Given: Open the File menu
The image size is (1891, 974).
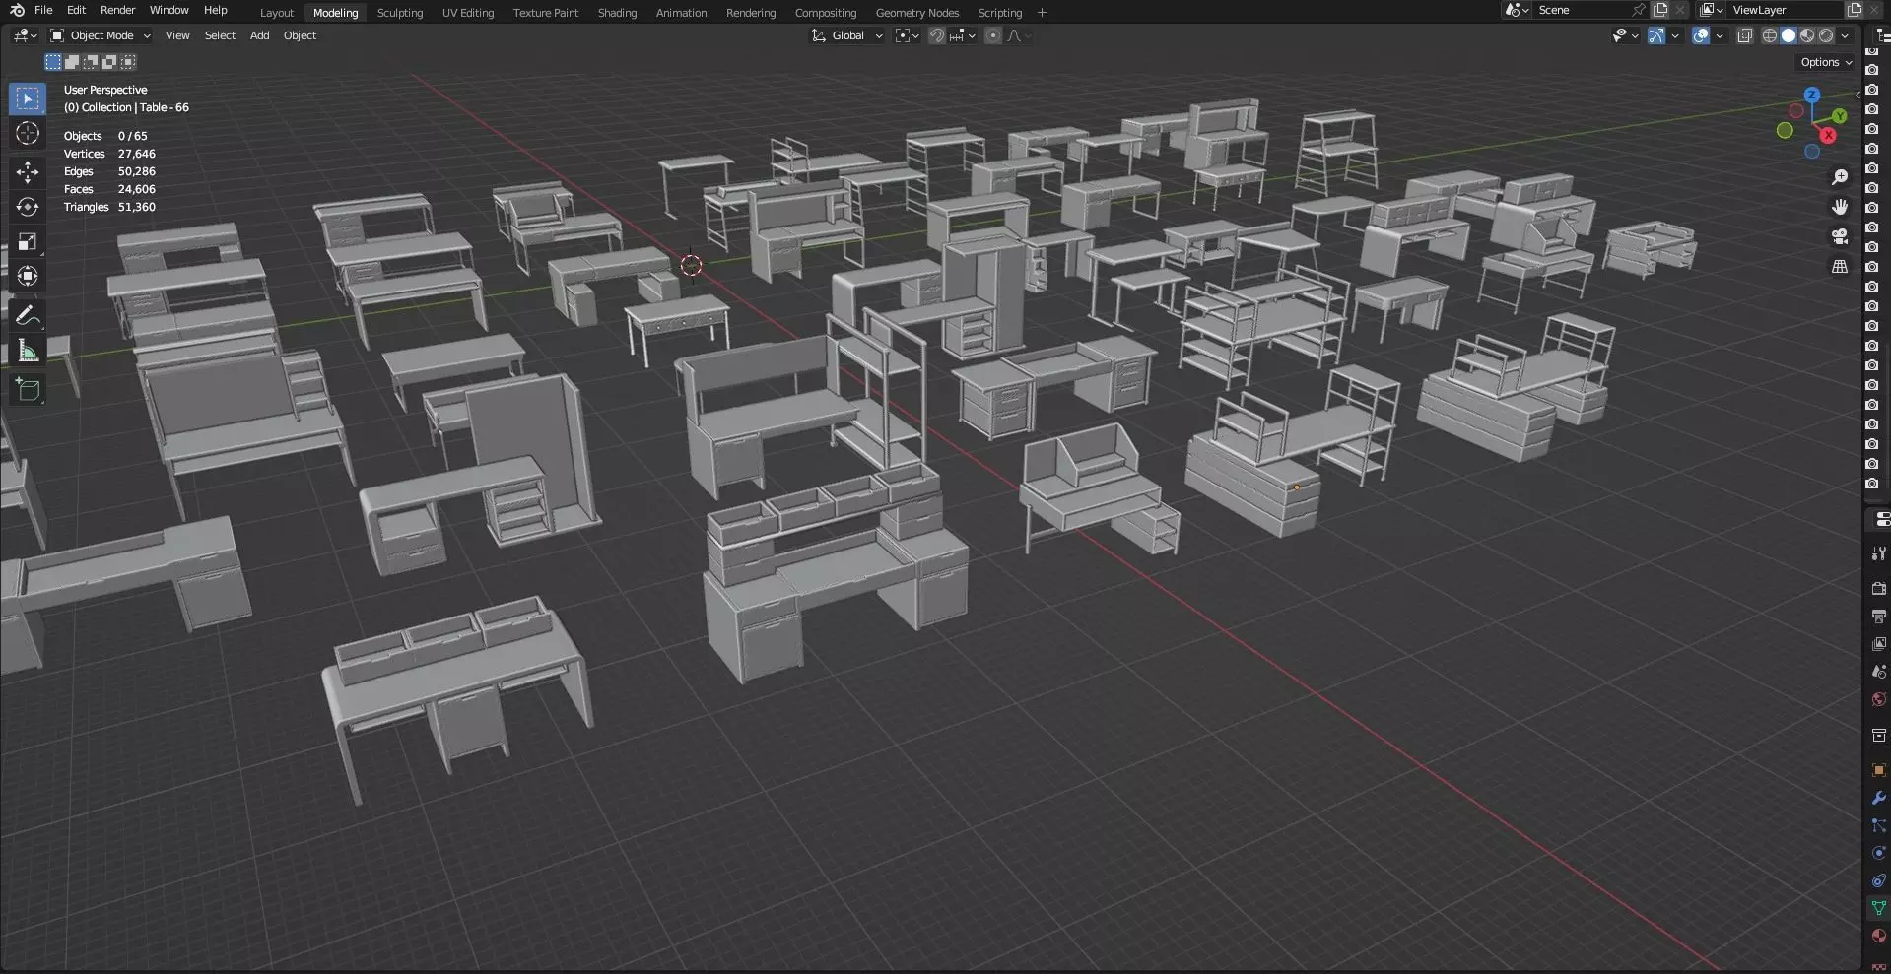Looking at the screenshot, I should [x=43, y=10].
